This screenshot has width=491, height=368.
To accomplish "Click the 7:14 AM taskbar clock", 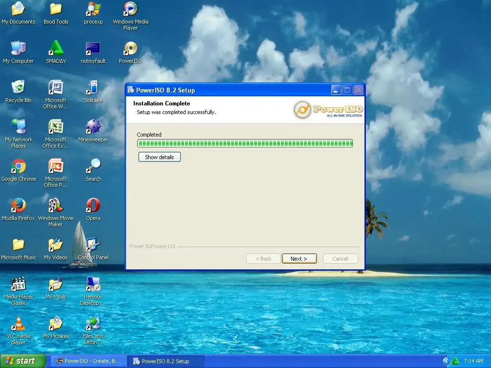I will tap(473, 361).
